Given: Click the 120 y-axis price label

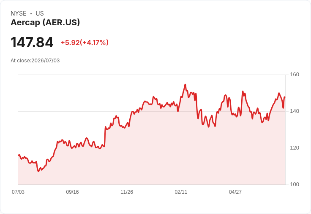Looking at the screenshot, I should pos(295,148).
